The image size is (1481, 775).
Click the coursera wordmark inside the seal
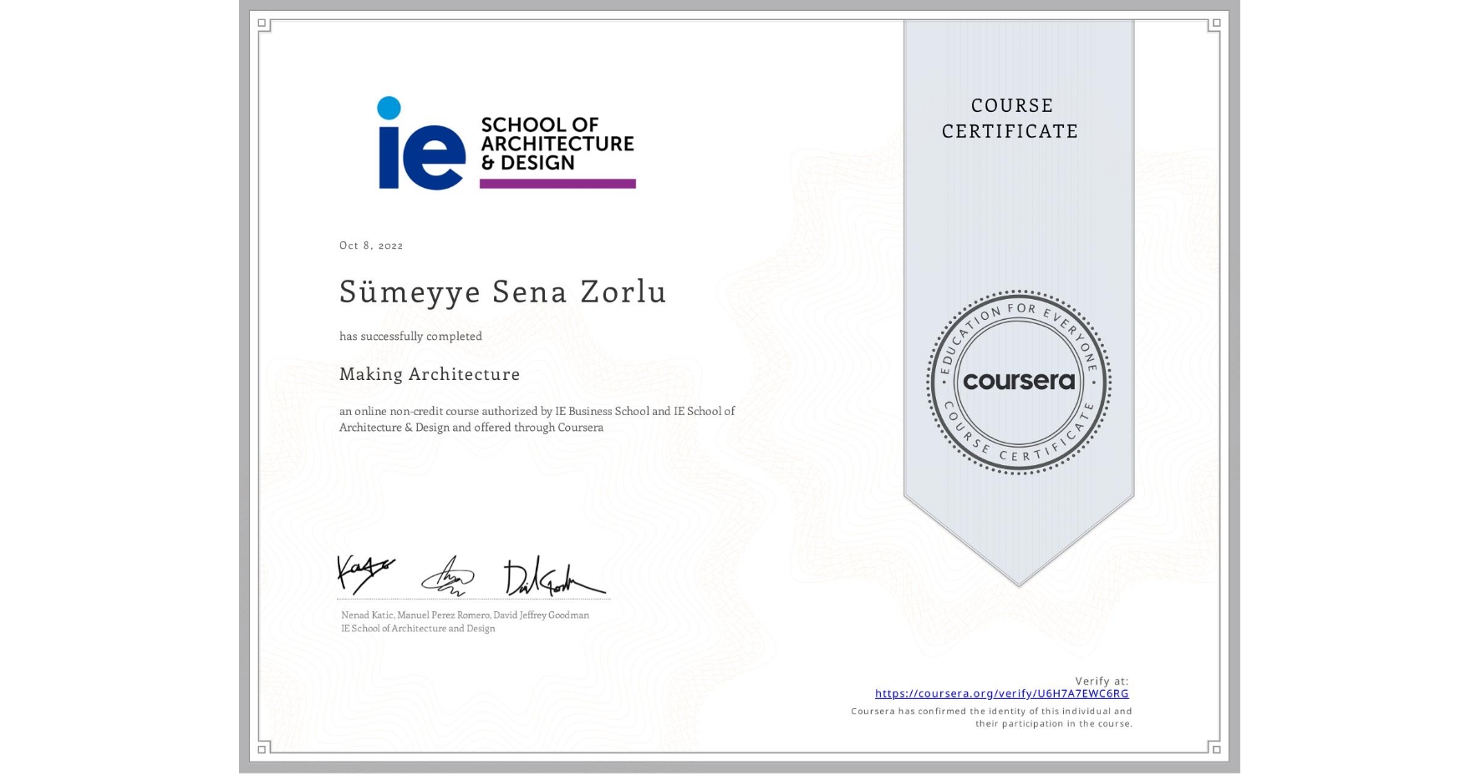point(1018,382)
